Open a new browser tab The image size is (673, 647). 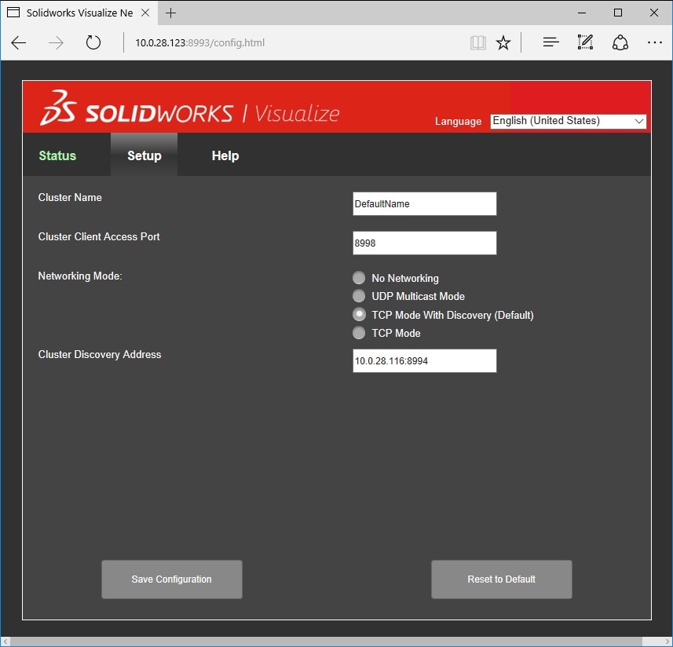[171, 13]
